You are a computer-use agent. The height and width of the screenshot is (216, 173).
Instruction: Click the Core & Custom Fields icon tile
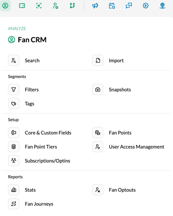13,133
